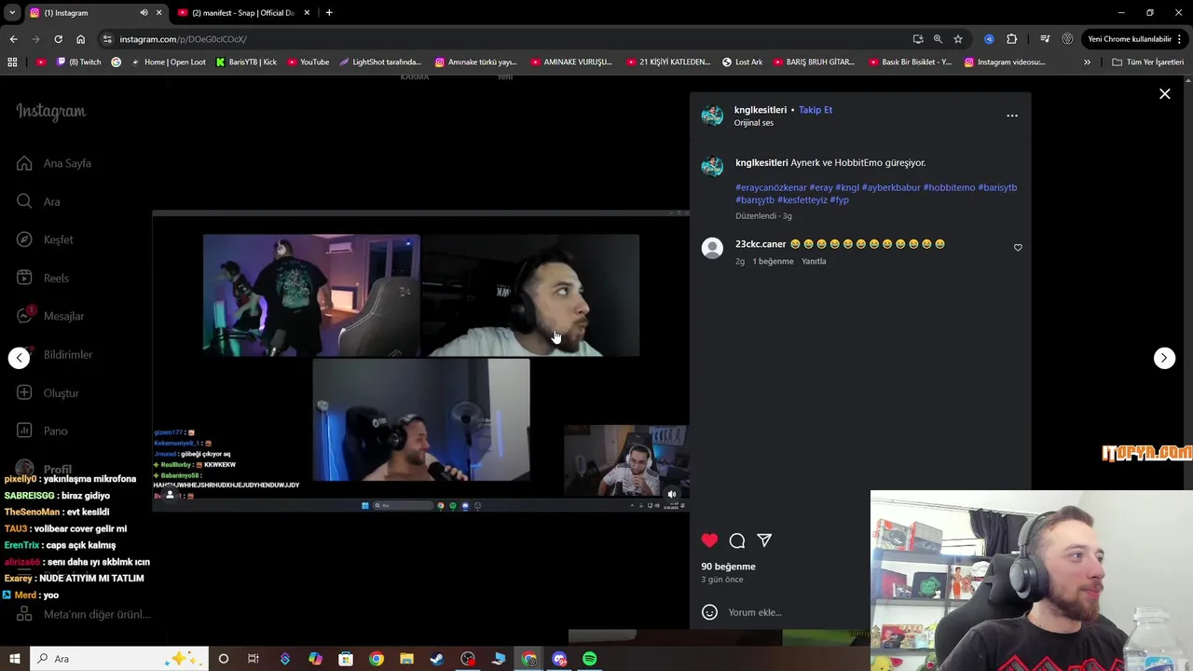This screenshot has height=671, width=1193.
Task: View likes on the comment via 1 beğenme
Action: pyautogui.click(x=773, y=262)
